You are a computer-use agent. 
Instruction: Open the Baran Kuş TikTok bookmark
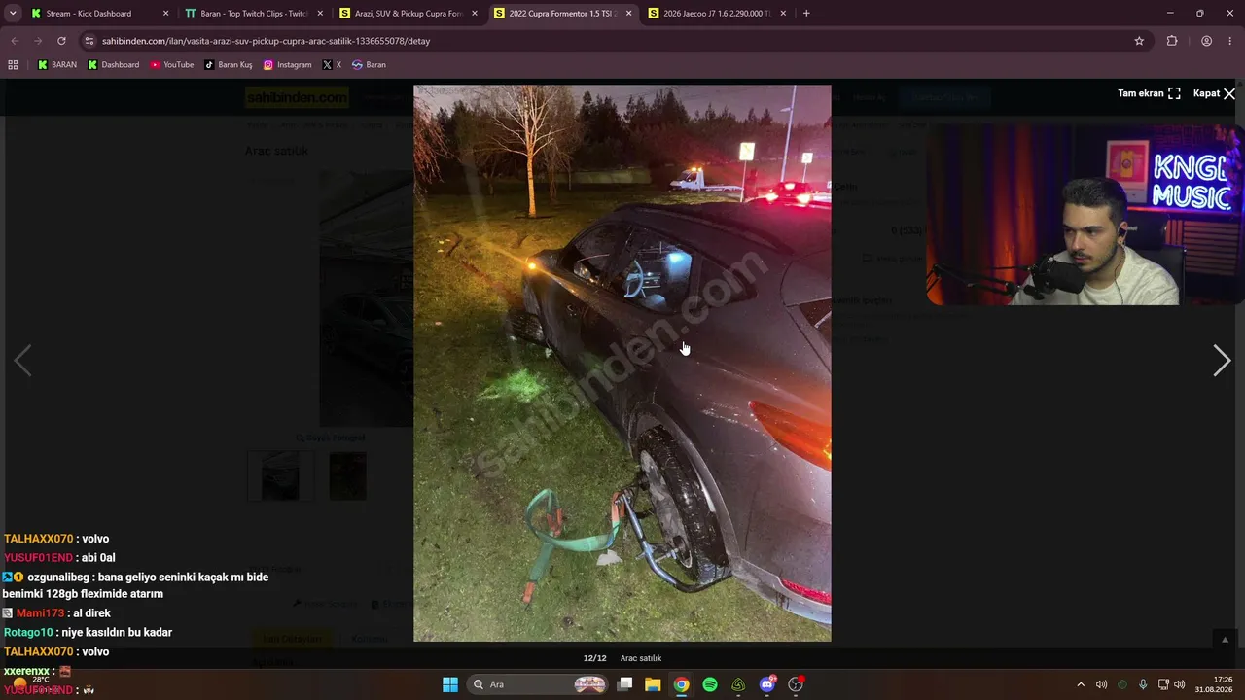click(228, 65)
